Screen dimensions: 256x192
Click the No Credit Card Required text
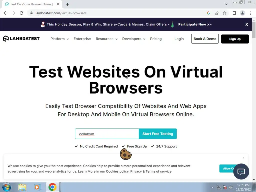(99, 146)
